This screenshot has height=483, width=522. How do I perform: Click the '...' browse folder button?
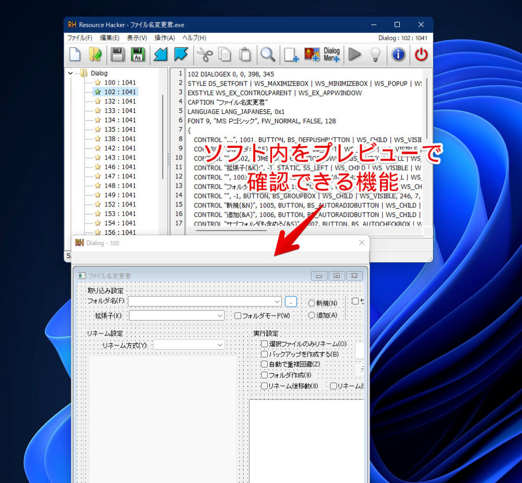point(291,302)
